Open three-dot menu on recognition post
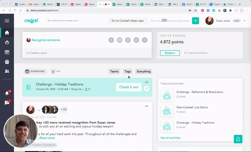Image resolution: width=251 pixels, height=152 pixels. click(x=146, y=106)
